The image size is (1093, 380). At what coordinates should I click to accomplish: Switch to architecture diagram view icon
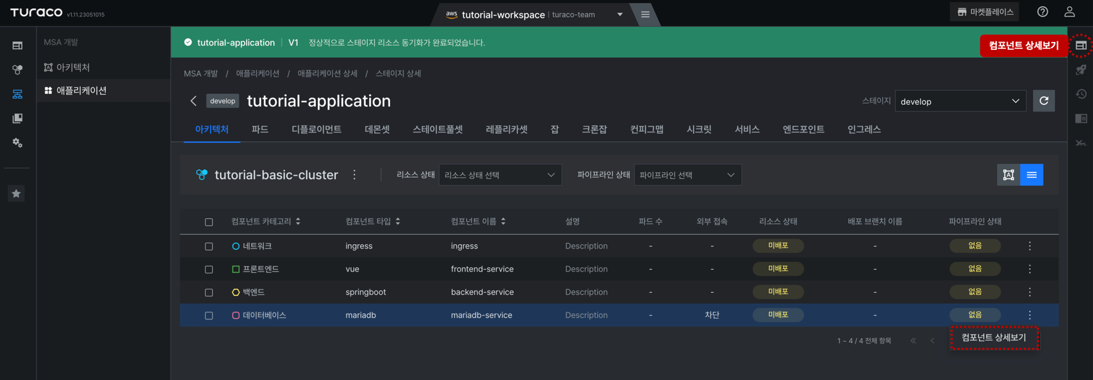click(1008, 175)
